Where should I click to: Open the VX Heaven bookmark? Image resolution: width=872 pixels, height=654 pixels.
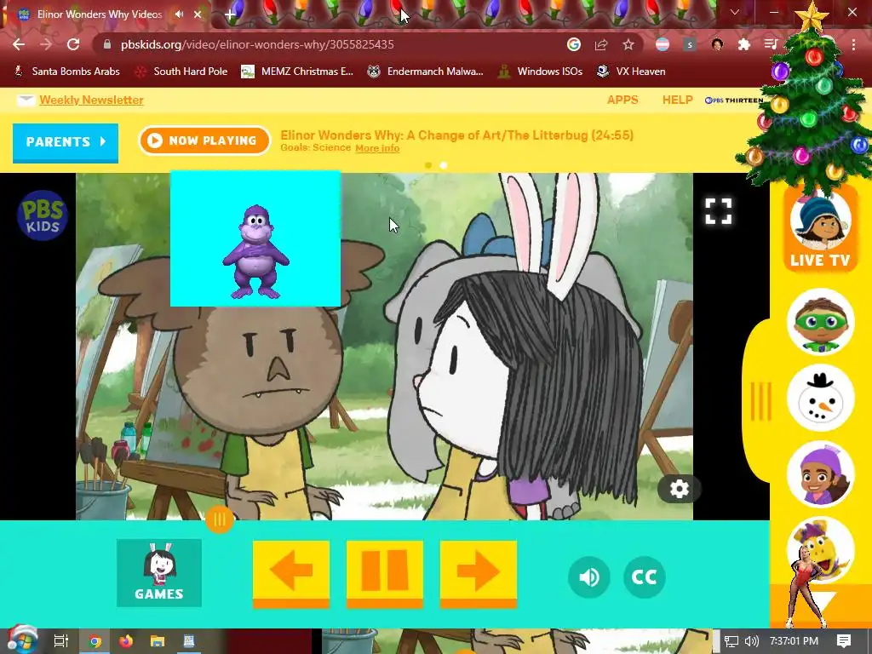(631, 72)
